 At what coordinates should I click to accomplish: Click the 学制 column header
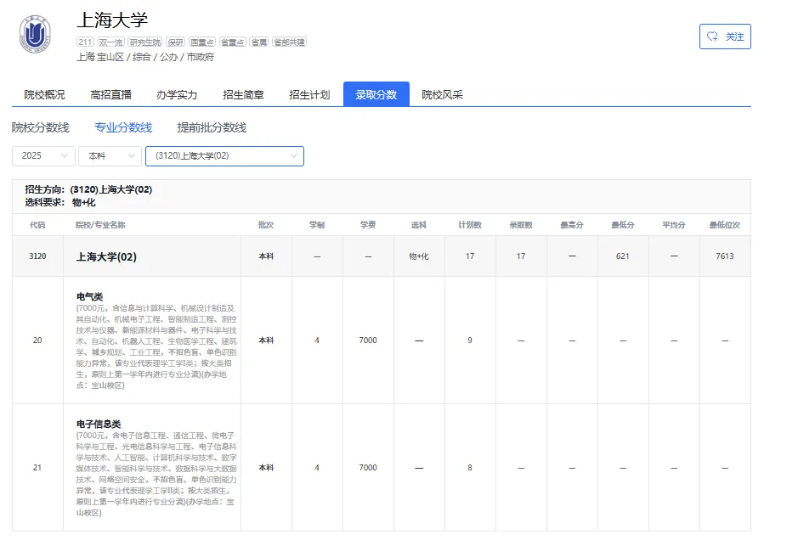point(317,225)
